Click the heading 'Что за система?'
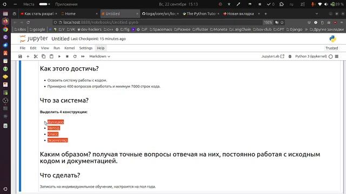Screen dimensions: 346x194 64,101
